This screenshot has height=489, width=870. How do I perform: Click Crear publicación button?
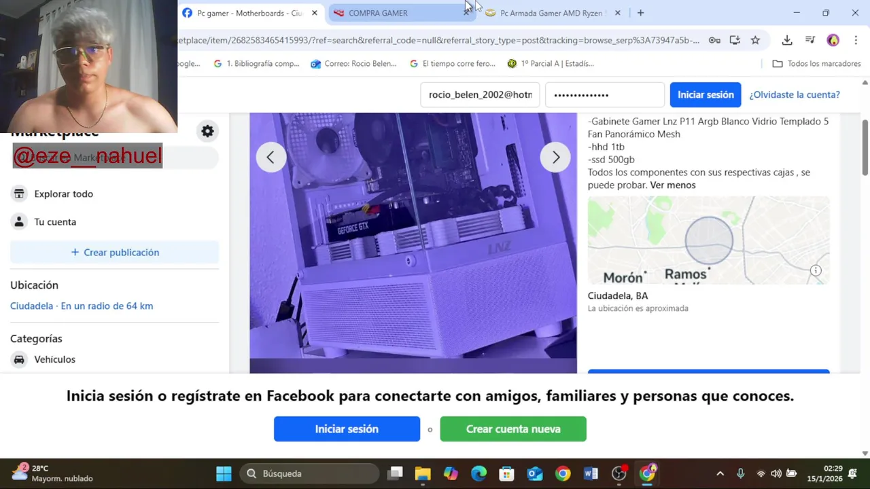114,252
